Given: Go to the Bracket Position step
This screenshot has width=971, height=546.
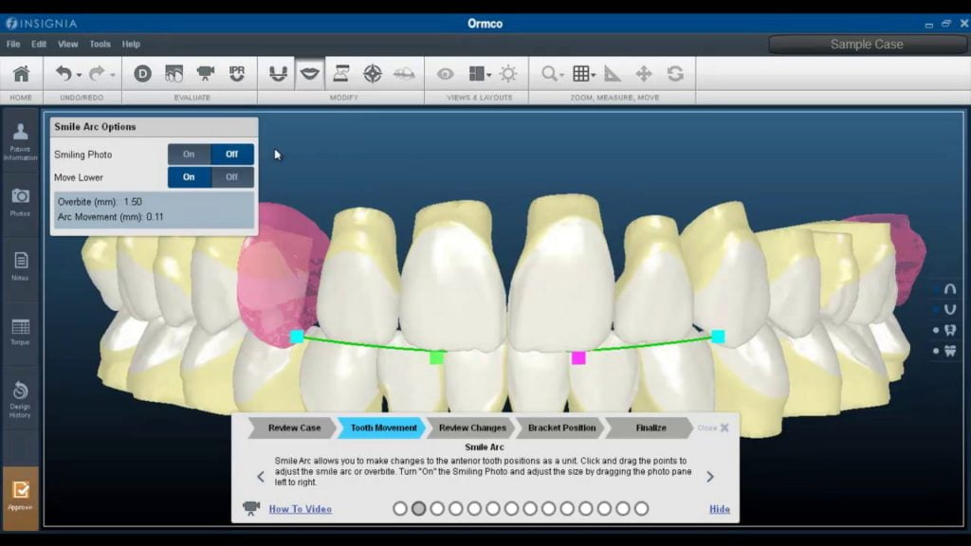Looking at the screenshot, I should 561,428.
